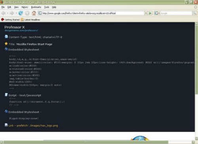The height and width of the screenshot is (144, 198).
Task: Click the function sf() script line
Action: pos(37,102)
